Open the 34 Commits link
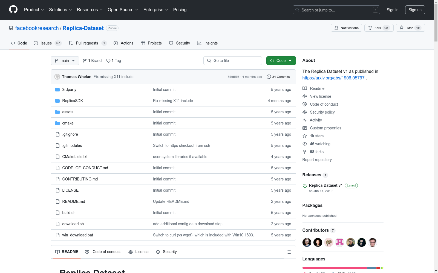 coord(278,77)
